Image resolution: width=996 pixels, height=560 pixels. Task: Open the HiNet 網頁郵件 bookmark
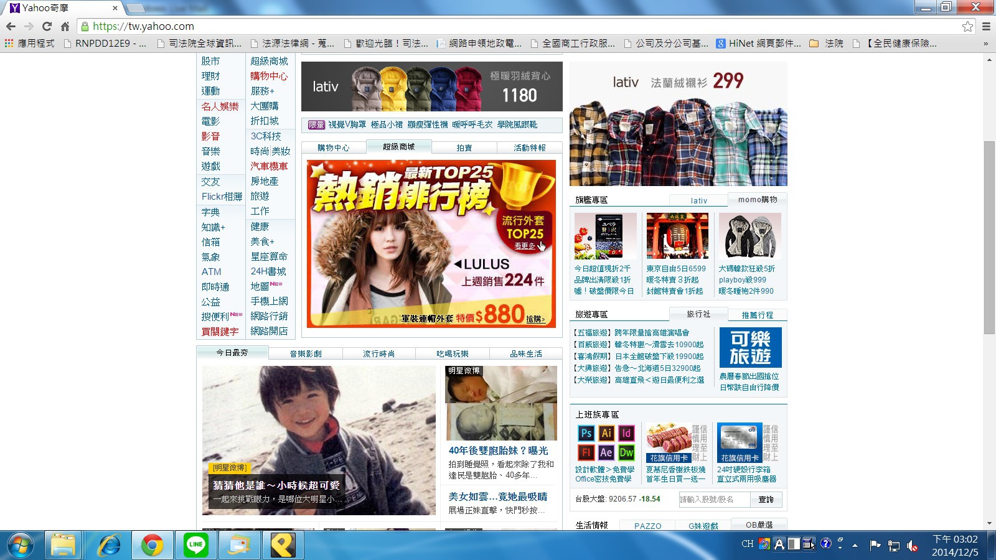click(x=758, y=44)
